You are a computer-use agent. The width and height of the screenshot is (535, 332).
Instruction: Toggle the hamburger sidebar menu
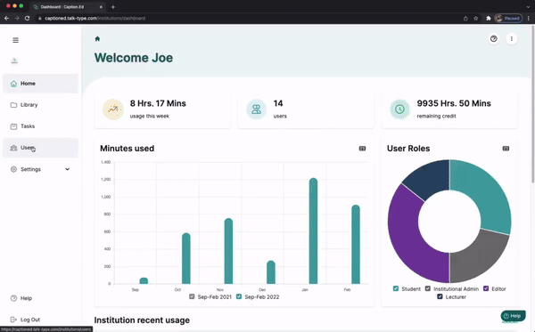[16, 40]
